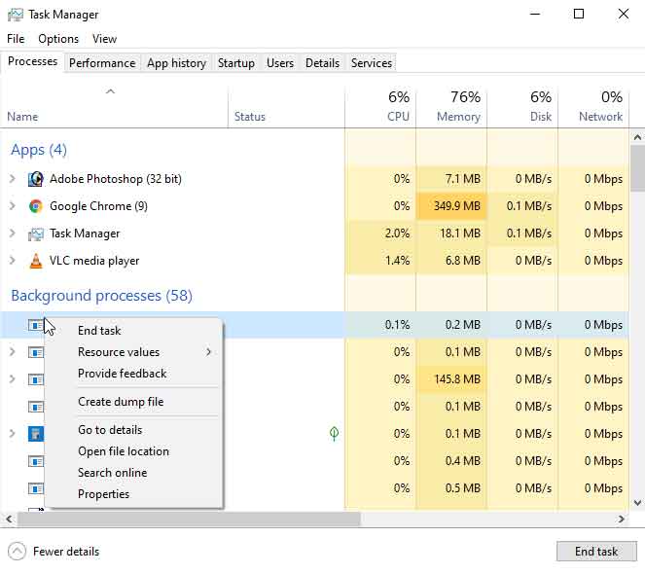This screenshot has width=645, height=574.
Task: Switch to the Users tab
Action: (x=280, y=63)
